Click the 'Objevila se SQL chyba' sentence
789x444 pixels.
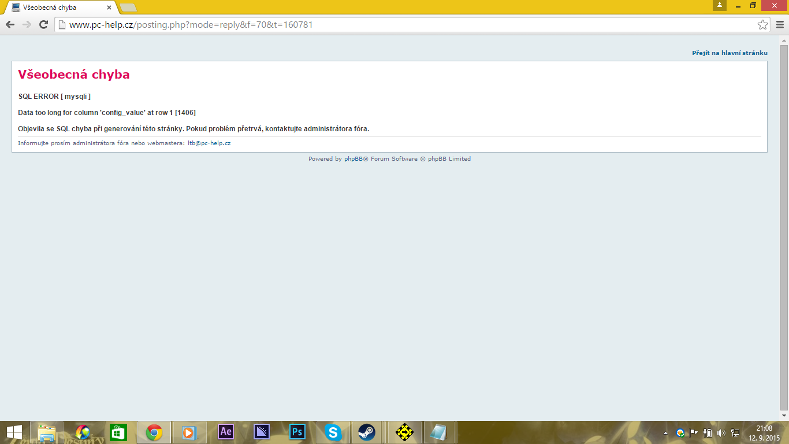(193, 128)
